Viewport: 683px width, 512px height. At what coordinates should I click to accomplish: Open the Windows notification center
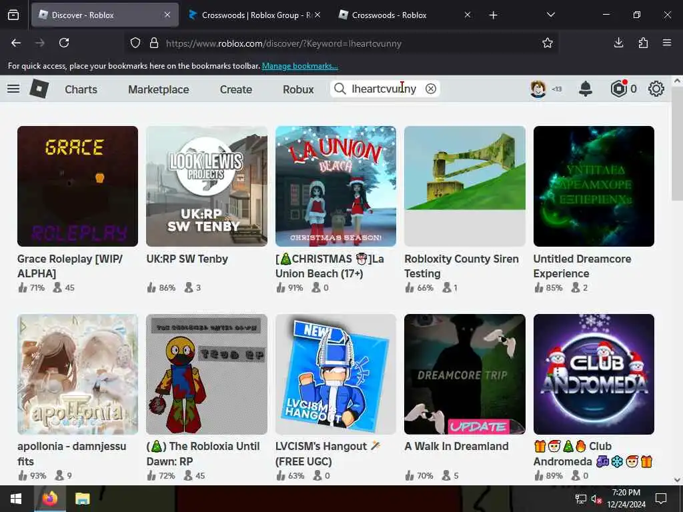[x=661, y=499]
